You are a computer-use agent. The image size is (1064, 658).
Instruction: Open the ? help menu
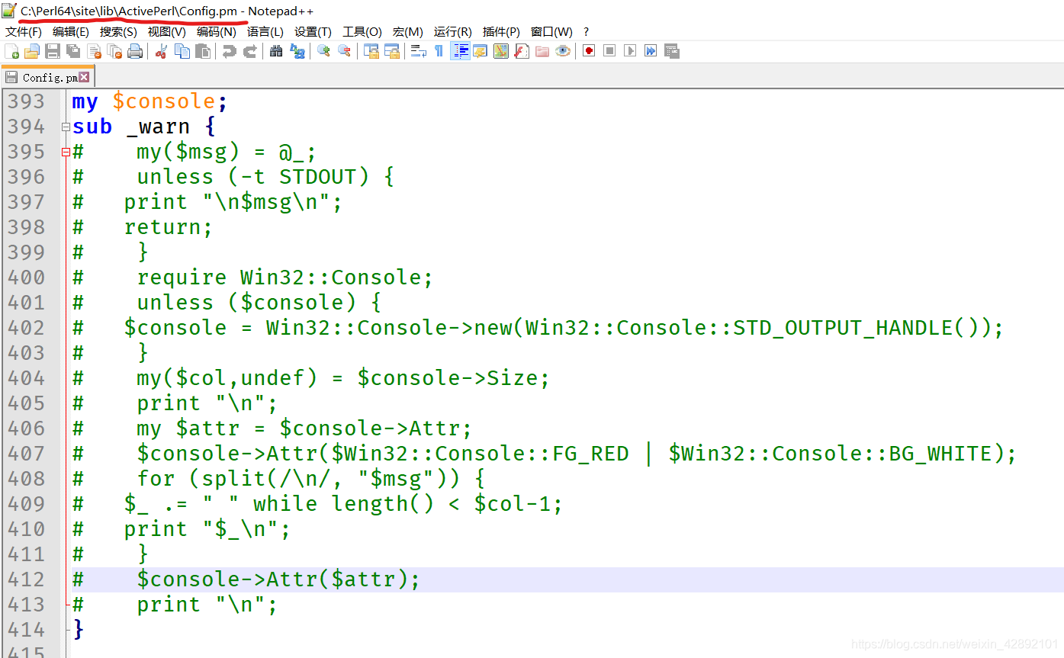[x=586, y=32]
